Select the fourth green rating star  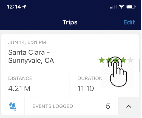123,60
